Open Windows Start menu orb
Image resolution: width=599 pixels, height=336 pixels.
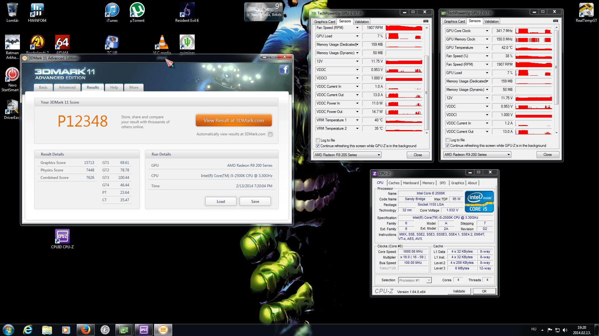8,329
